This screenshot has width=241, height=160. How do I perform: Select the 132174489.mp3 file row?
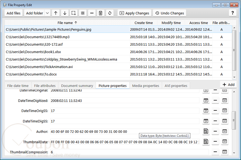click(118, 37)
